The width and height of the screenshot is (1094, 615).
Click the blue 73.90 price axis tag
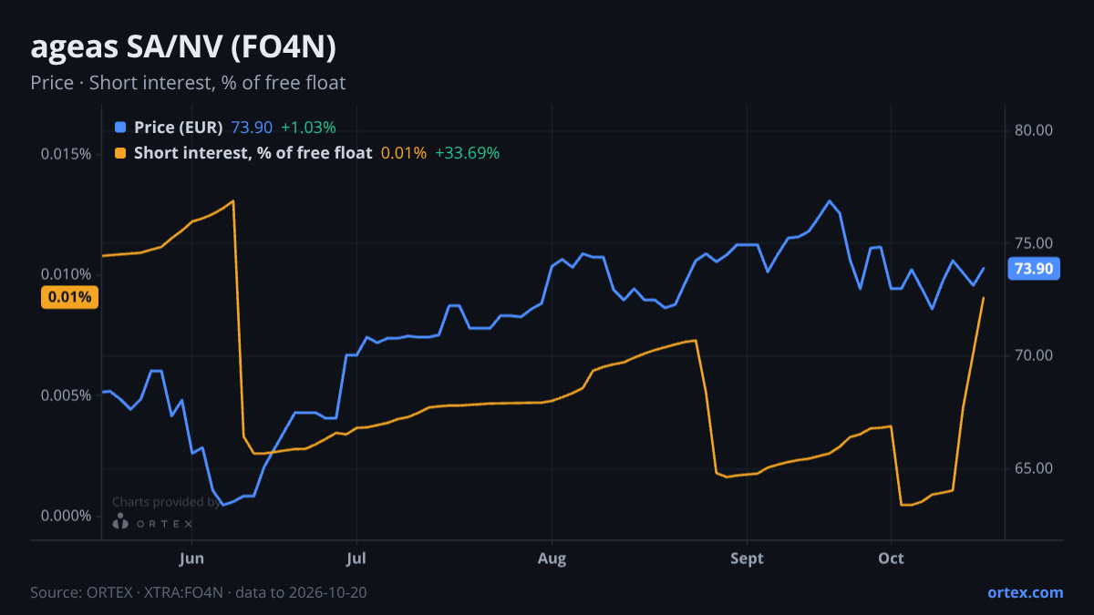pos(1033,269)
